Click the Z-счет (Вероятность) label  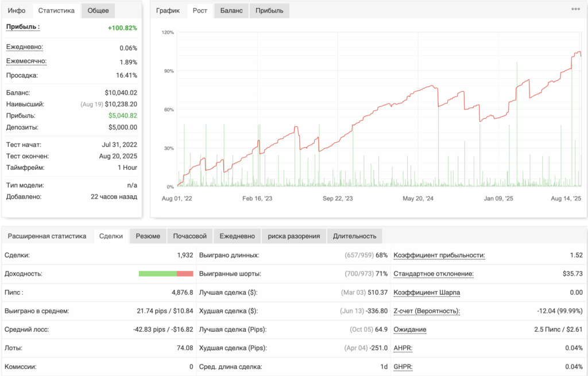(427, 311)
